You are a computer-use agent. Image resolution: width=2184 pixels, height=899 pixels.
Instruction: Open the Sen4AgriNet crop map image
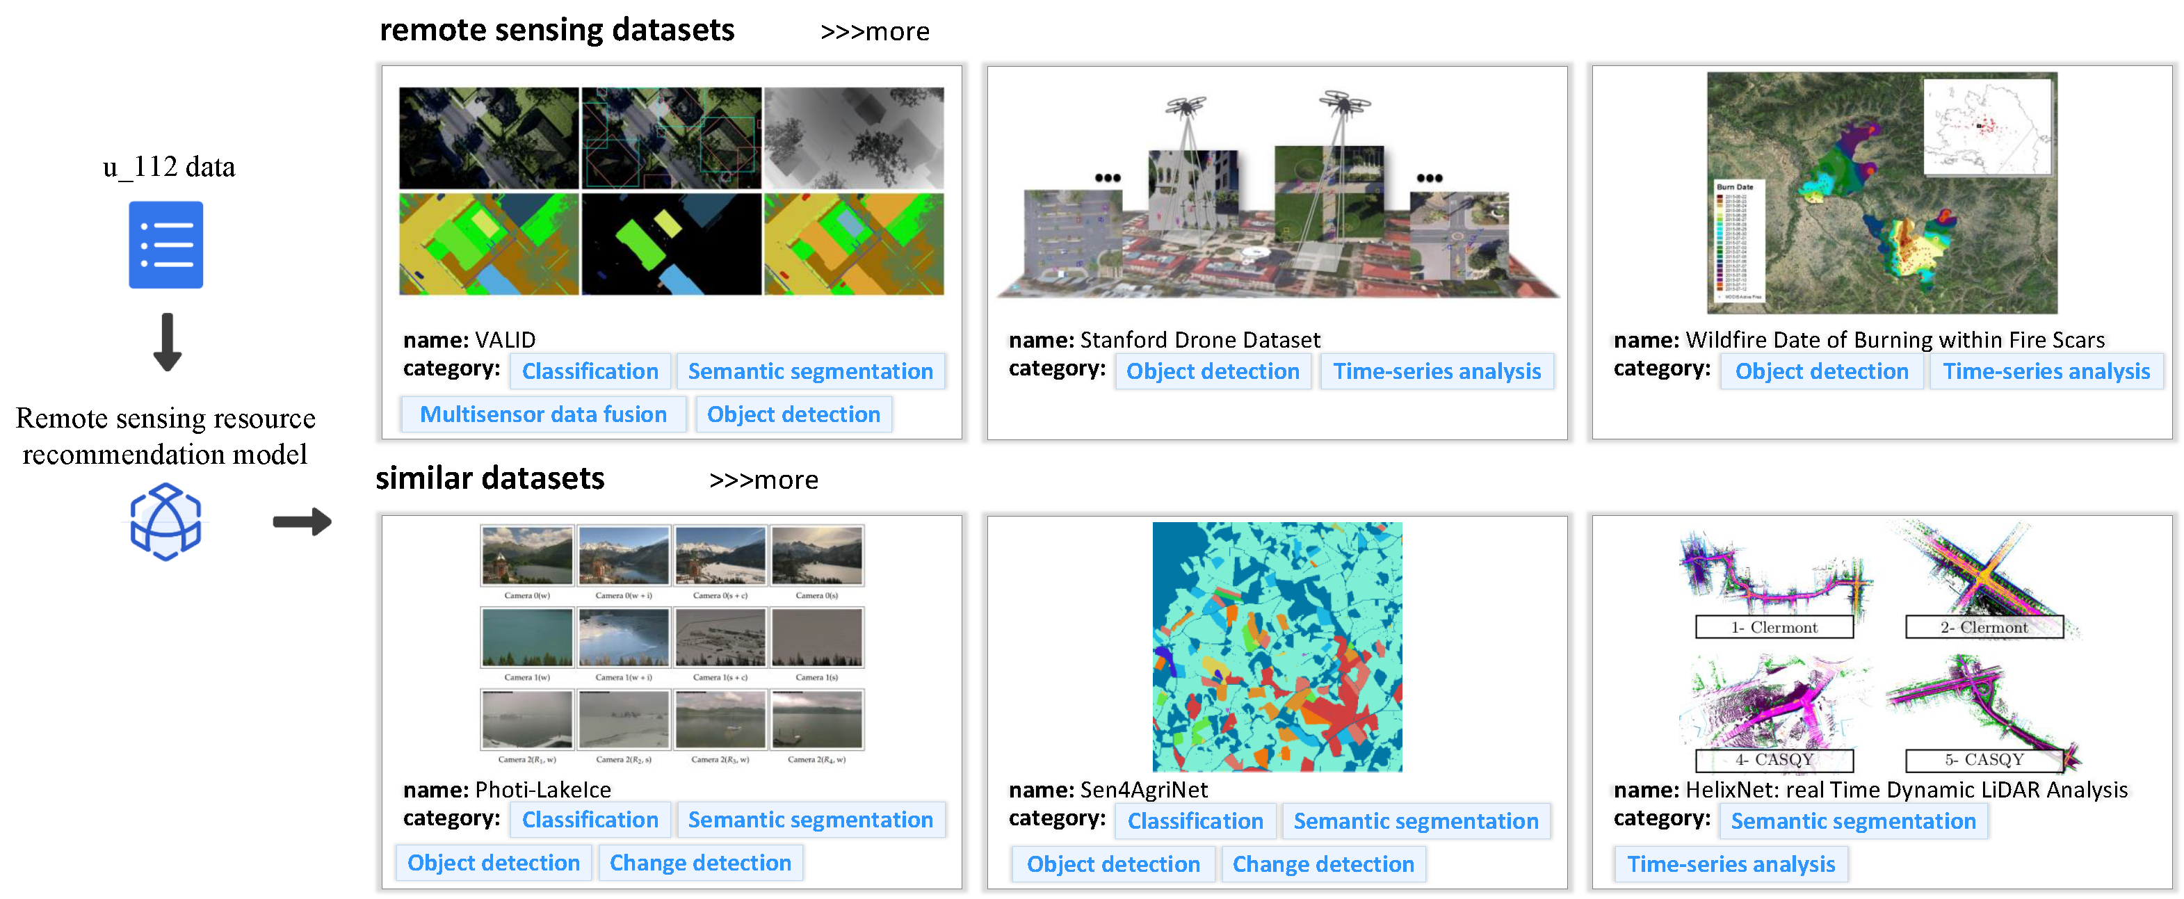(1277, 646)
